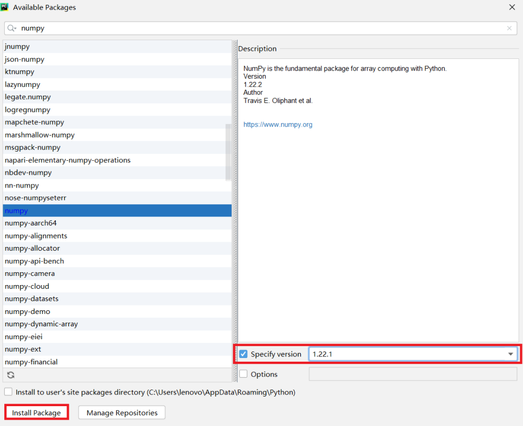Select json-numpy package

117,59
